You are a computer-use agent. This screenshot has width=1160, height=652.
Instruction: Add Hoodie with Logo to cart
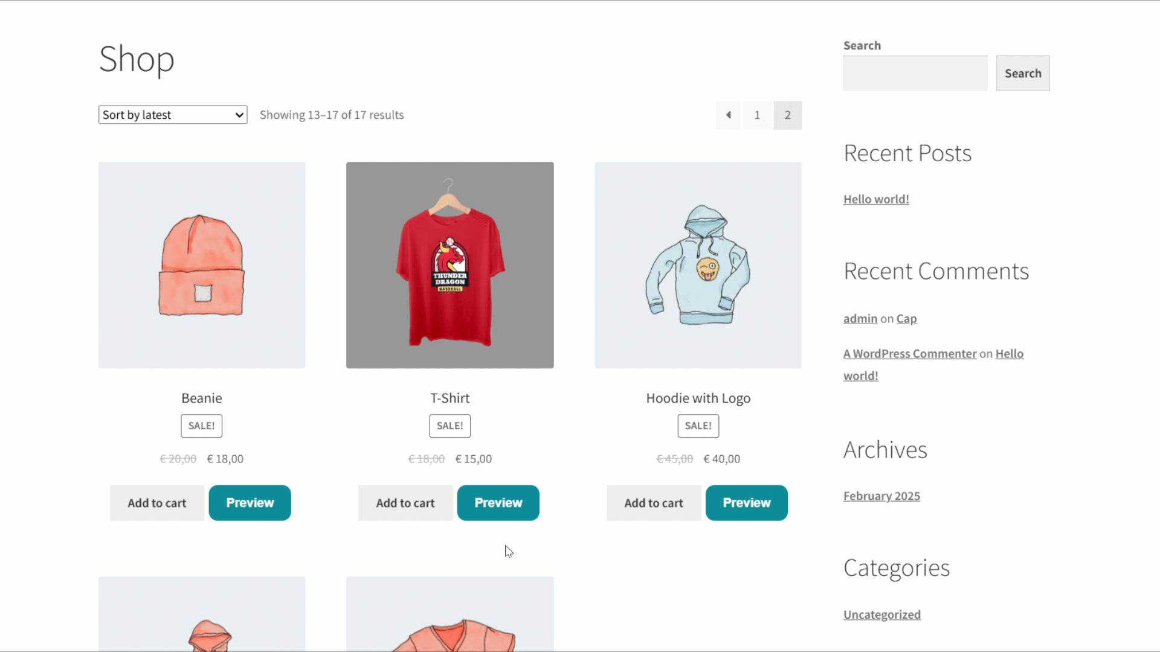tap(654, 503)
